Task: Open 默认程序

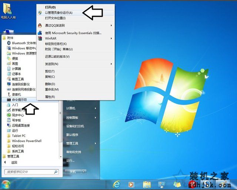Action: point(72,135)
